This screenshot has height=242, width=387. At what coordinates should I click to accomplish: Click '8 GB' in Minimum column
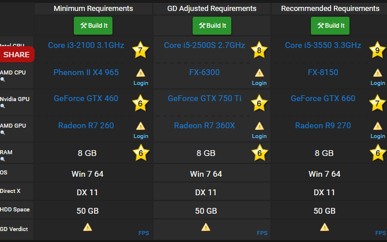point(87,153)
